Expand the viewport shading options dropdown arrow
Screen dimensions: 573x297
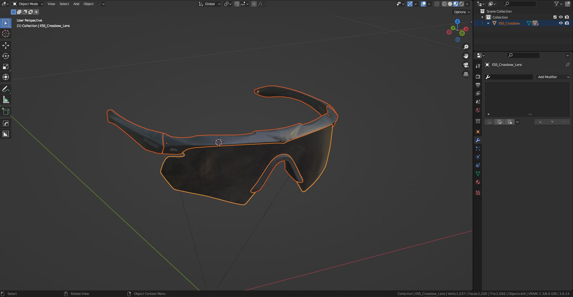pos(467,4)
